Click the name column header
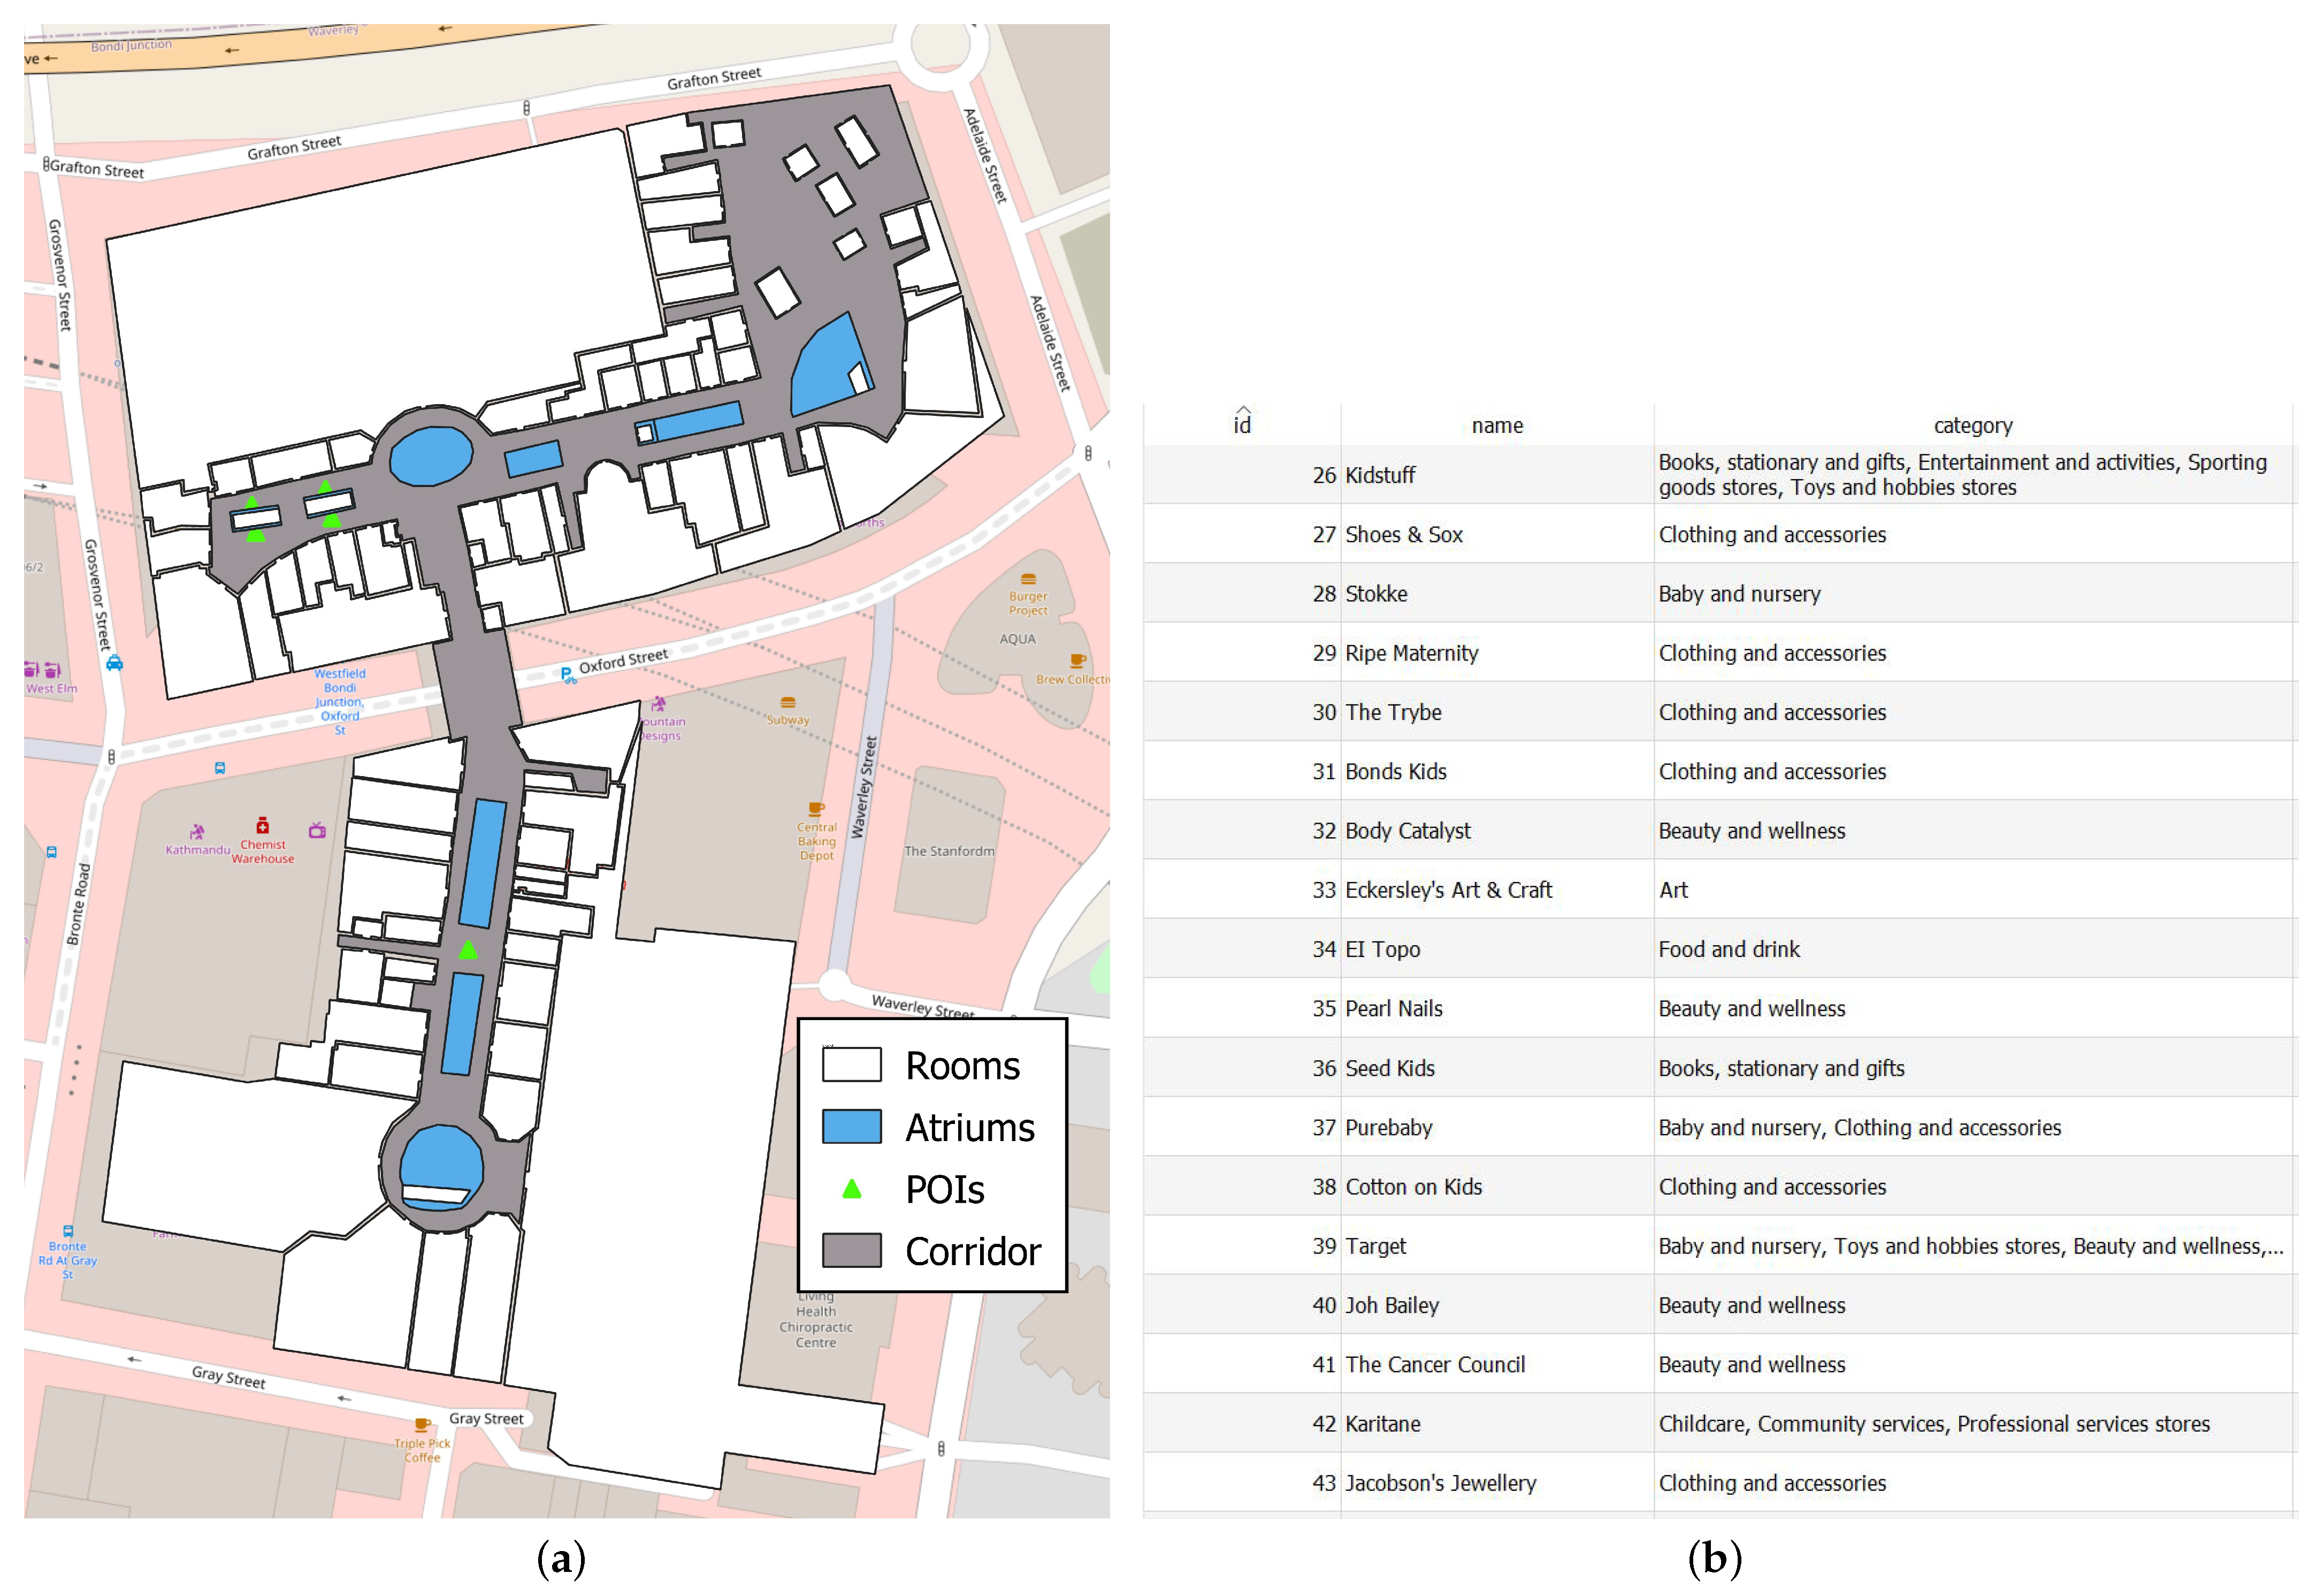 click(x=1496, y=425)
